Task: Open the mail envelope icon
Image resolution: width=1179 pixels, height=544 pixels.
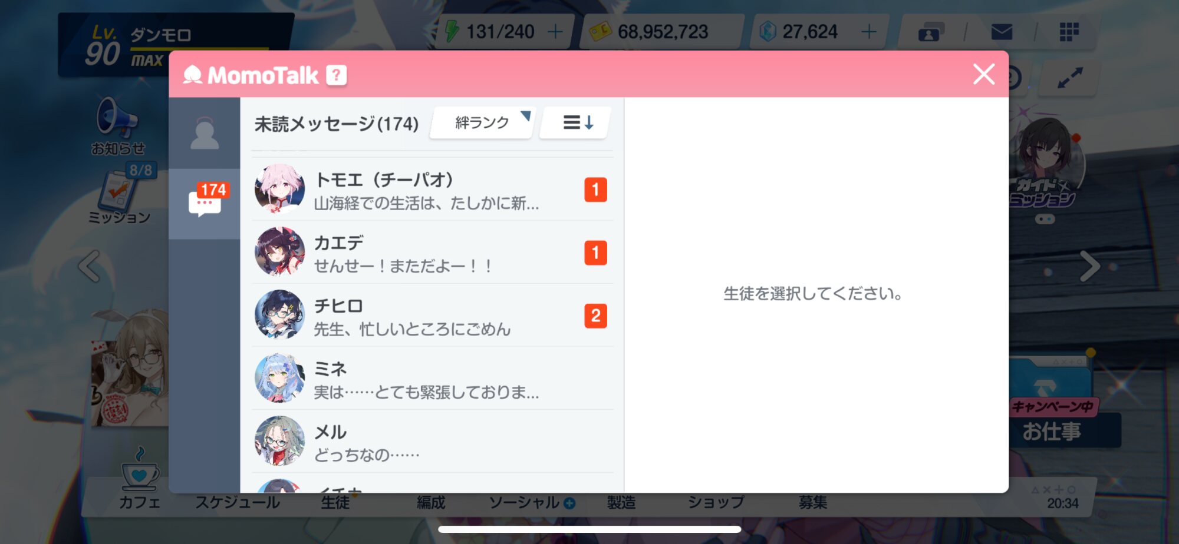Action: 1002,32
